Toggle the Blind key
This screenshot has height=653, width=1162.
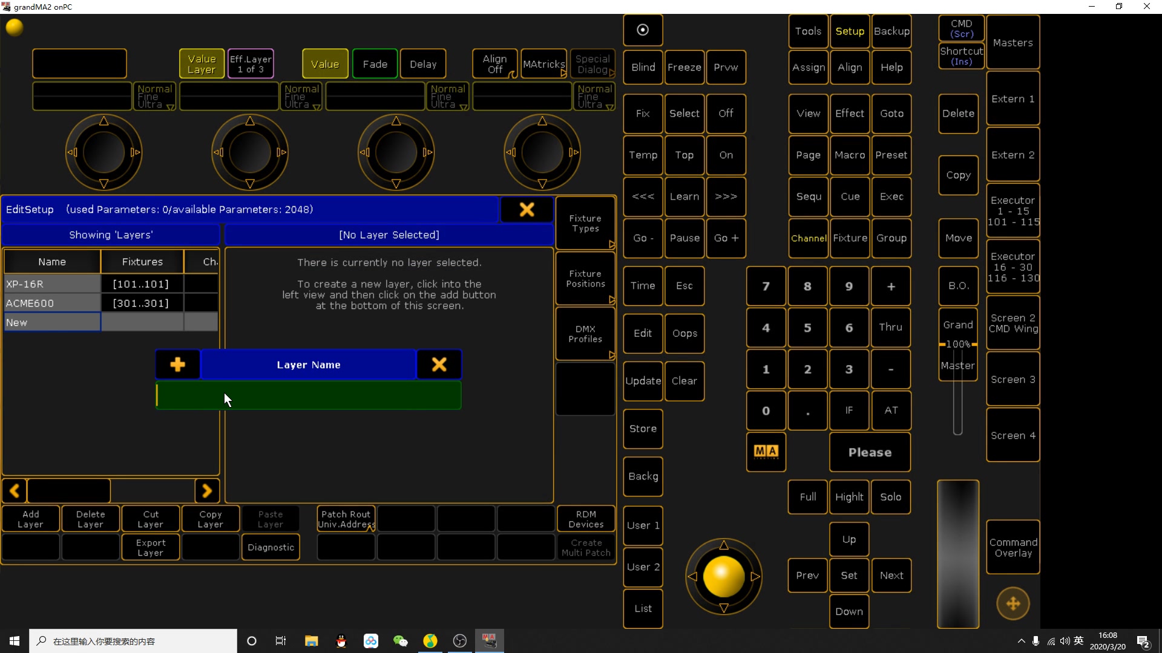pyautogui.click(x=643, y=67)
